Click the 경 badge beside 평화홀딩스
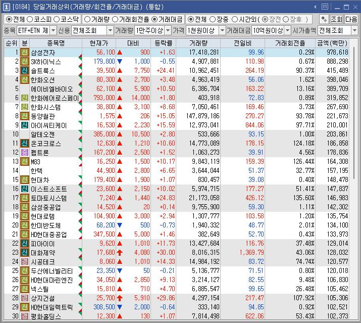 pos(24,316)
